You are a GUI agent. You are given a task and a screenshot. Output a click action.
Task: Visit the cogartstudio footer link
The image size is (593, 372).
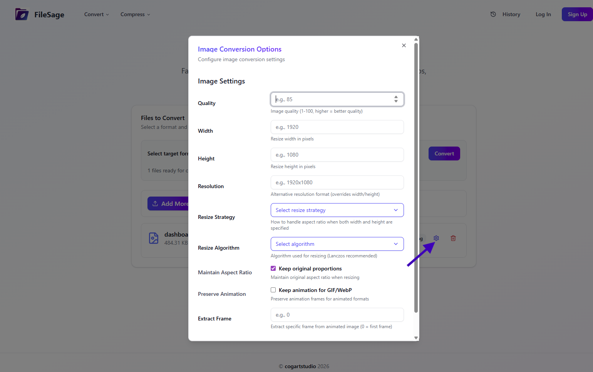[x=300, y=366]
